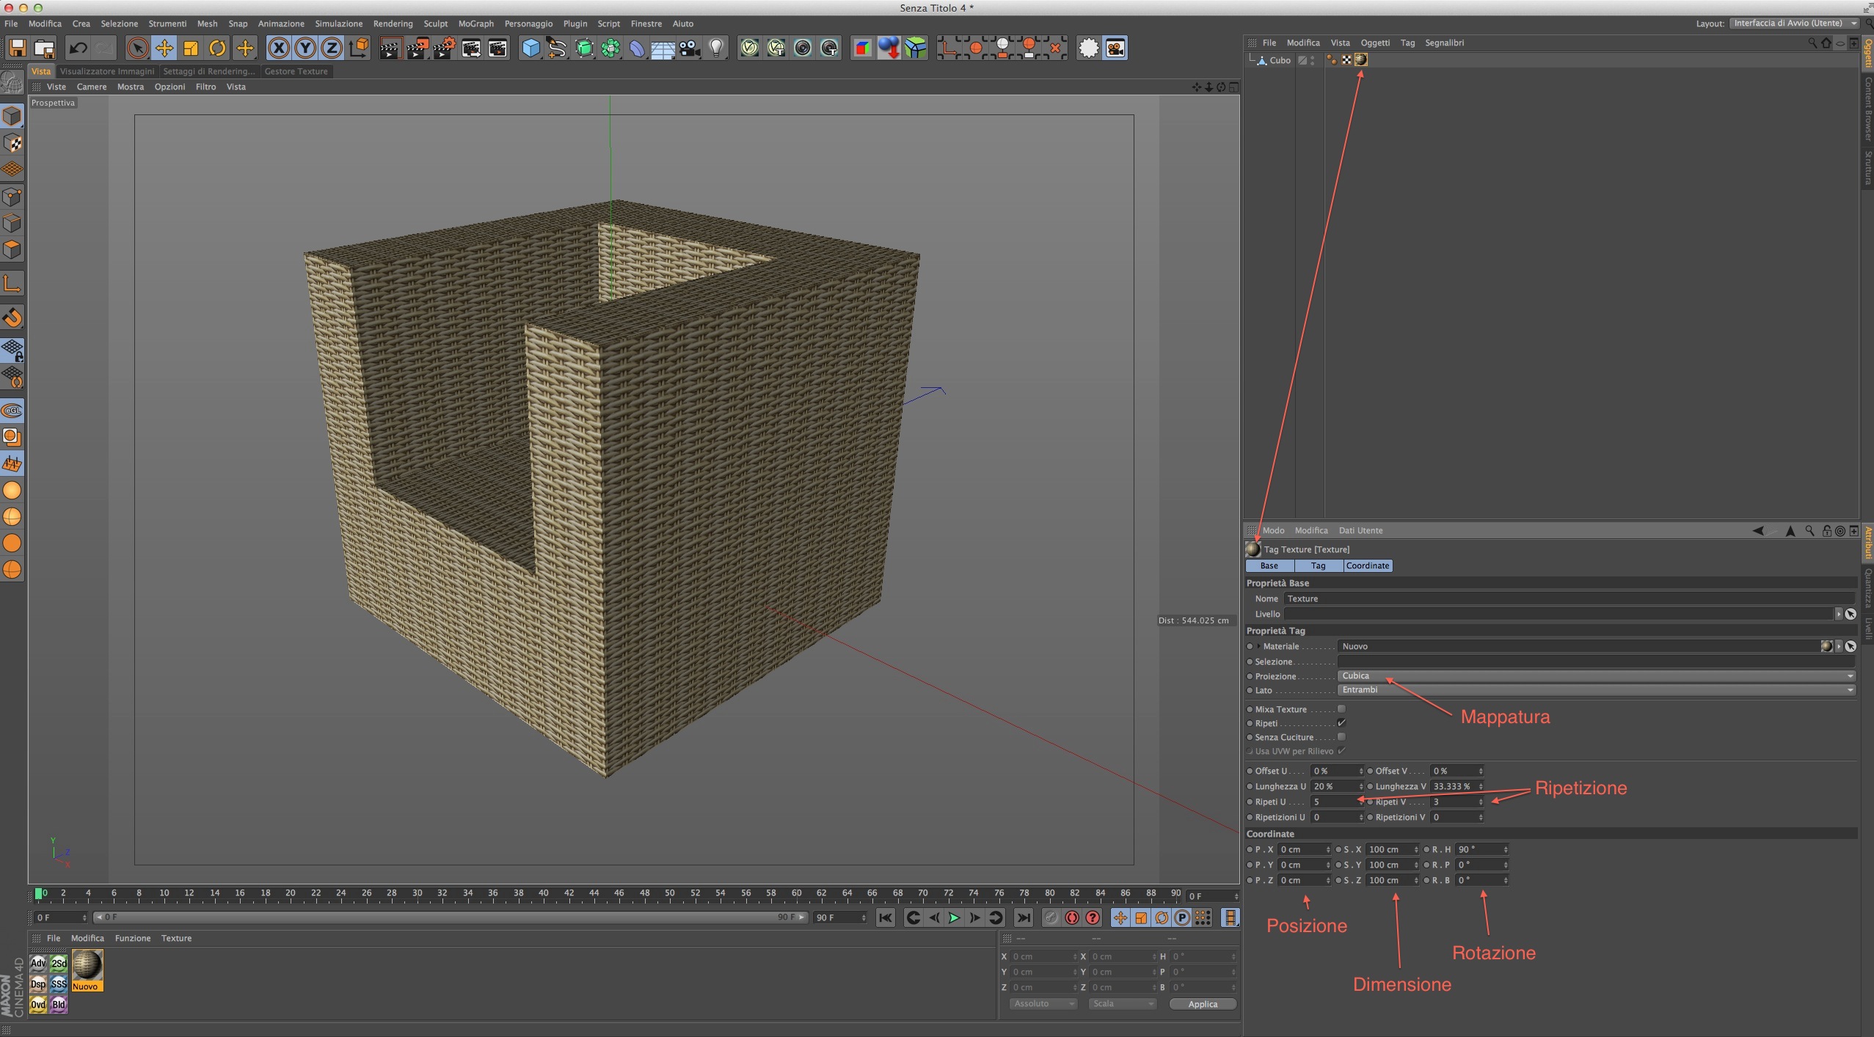The height and width of the screenshot is (1037, 1874).
Task: Open the Lato dropdown set to Entrambi
Action: pyautogui.click(x=1595, y=690)
